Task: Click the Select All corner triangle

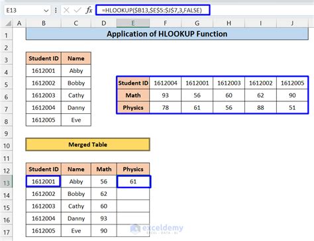Action: tap(8, 23)
